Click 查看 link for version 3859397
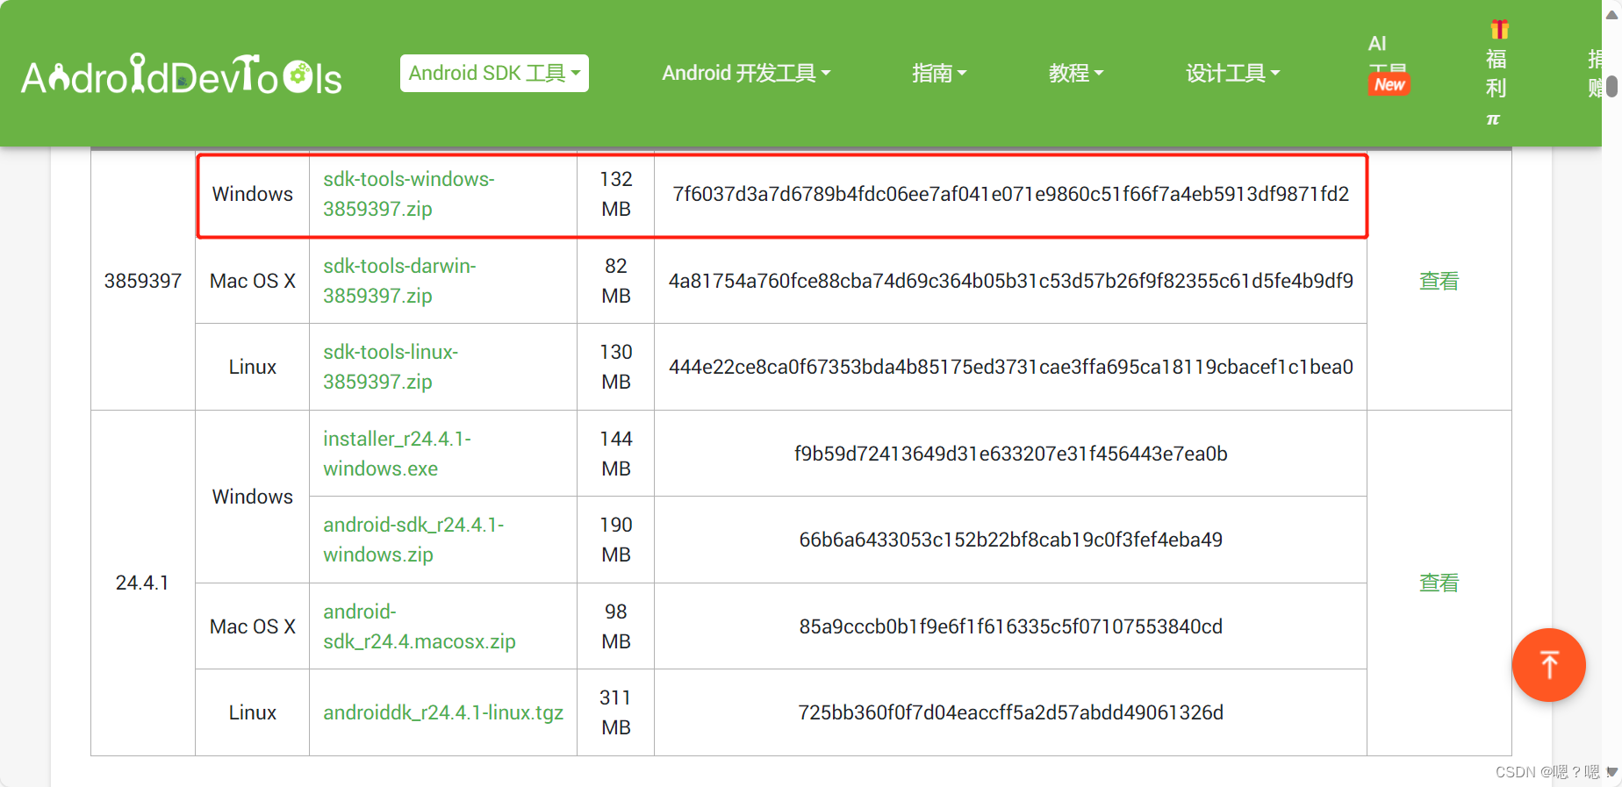 tap(1439, 281)
